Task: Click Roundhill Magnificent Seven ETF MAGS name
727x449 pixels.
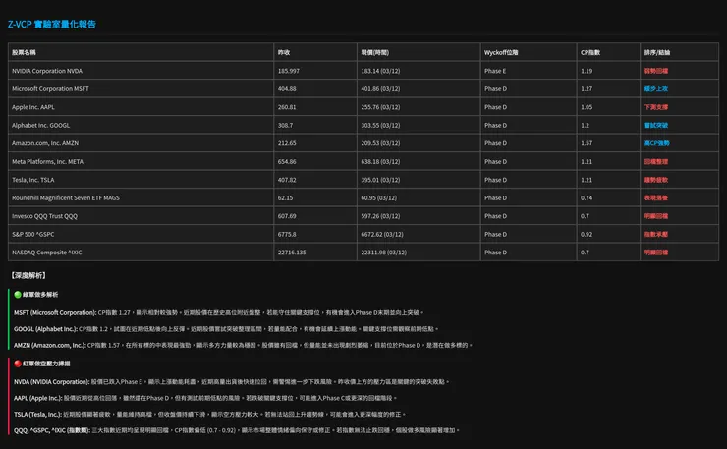Action: point(66,198)
